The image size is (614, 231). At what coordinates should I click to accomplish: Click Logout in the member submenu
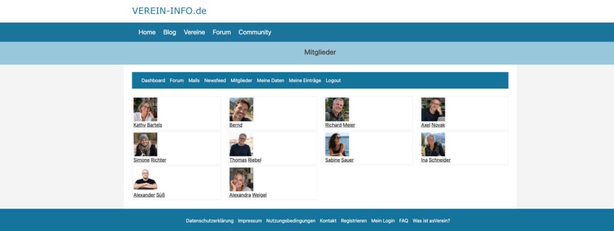click(333, 81)
